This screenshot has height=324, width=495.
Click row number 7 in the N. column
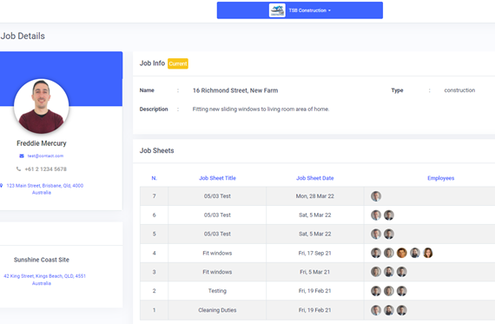(x=154, y=196)
